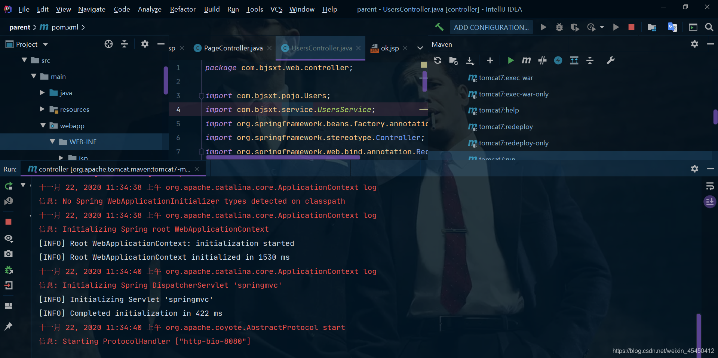The image size is (718, 358).
Task: Collapse all in Maven toolbar
Action: point(590,60)
